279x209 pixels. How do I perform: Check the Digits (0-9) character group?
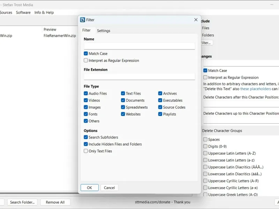(205, 146)
